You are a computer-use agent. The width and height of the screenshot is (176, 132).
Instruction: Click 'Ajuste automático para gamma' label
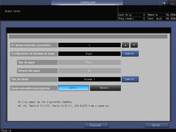tap(34, 88)
